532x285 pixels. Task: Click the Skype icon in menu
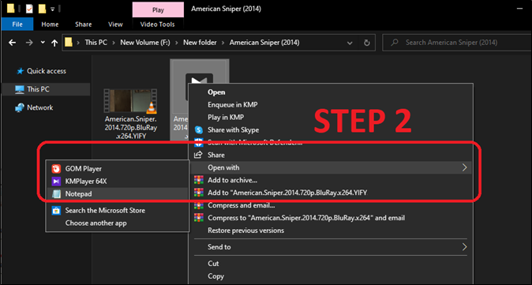point(198,130)
